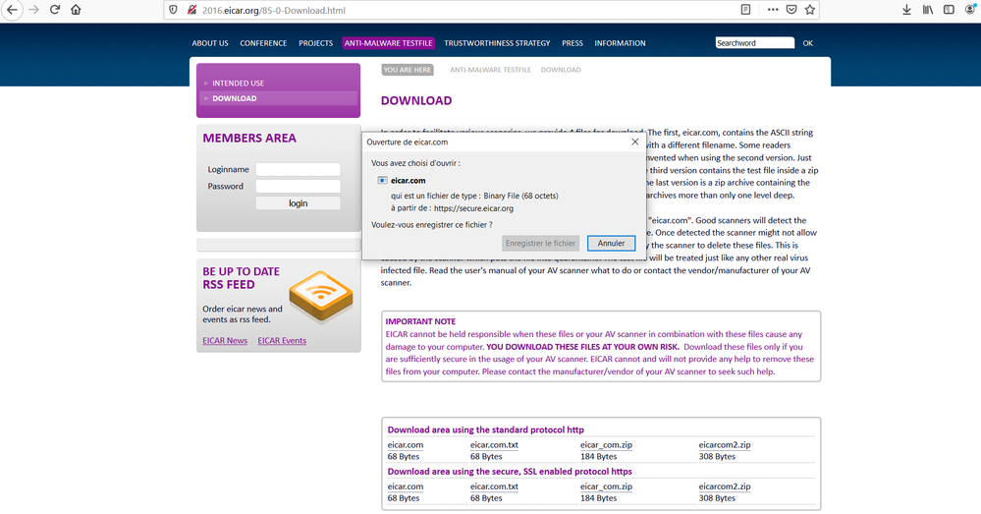Click the login button
The image size is (981, 514).
tap(299, 203)
